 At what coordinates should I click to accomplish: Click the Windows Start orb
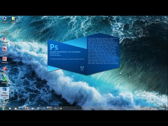click(3, 108)
